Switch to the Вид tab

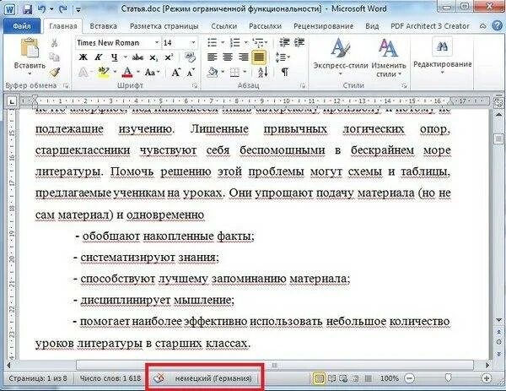[x=372, y=26]
